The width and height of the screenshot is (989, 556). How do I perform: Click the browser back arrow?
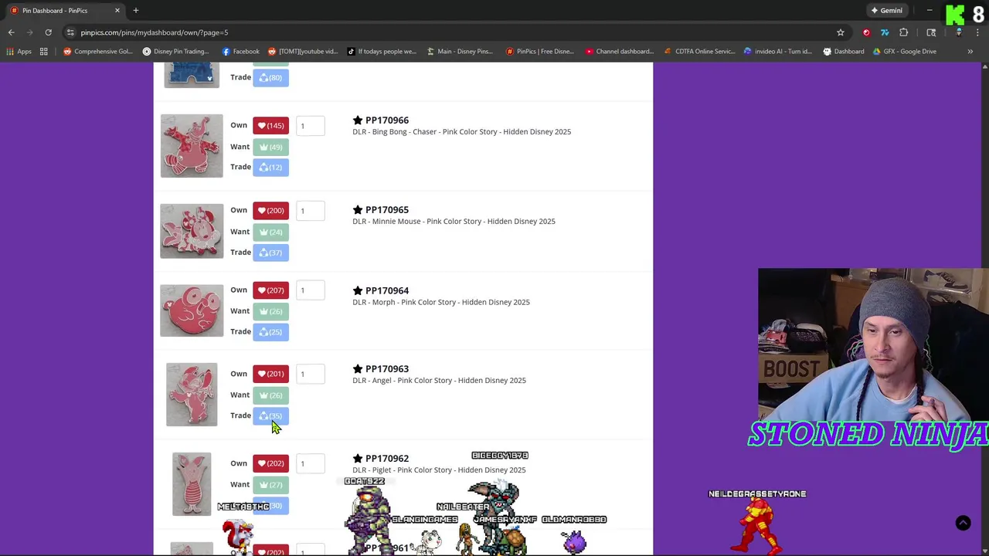pos(11,32)
